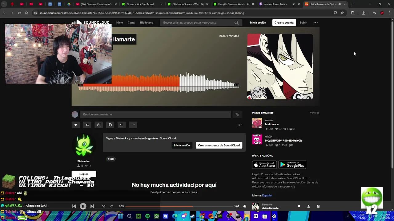The width and height of the screenshot is (394, 221).
Task: Open Spotify from the Windows taskbar
Action: [147, 216]
